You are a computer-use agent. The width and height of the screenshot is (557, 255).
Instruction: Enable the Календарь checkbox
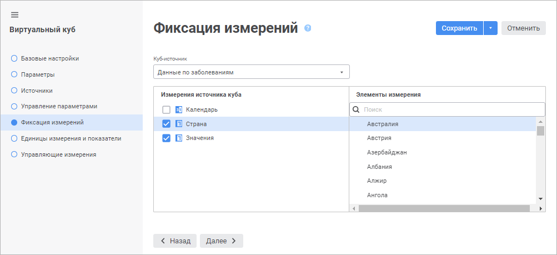pyautogui.click(x=166, y=109)
